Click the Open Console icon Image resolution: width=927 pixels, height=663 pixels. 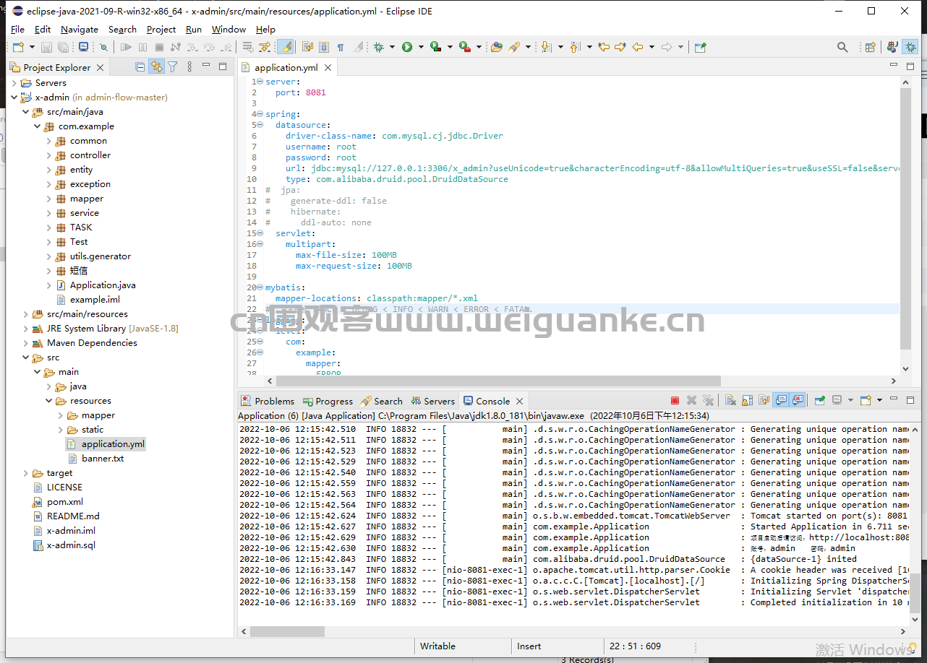coord(866,400)
